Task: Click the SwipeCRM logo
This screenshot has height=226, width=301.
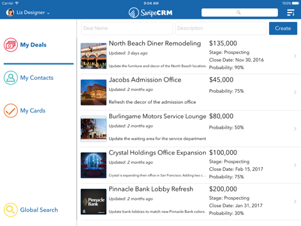Action: (x=150, y=13)
